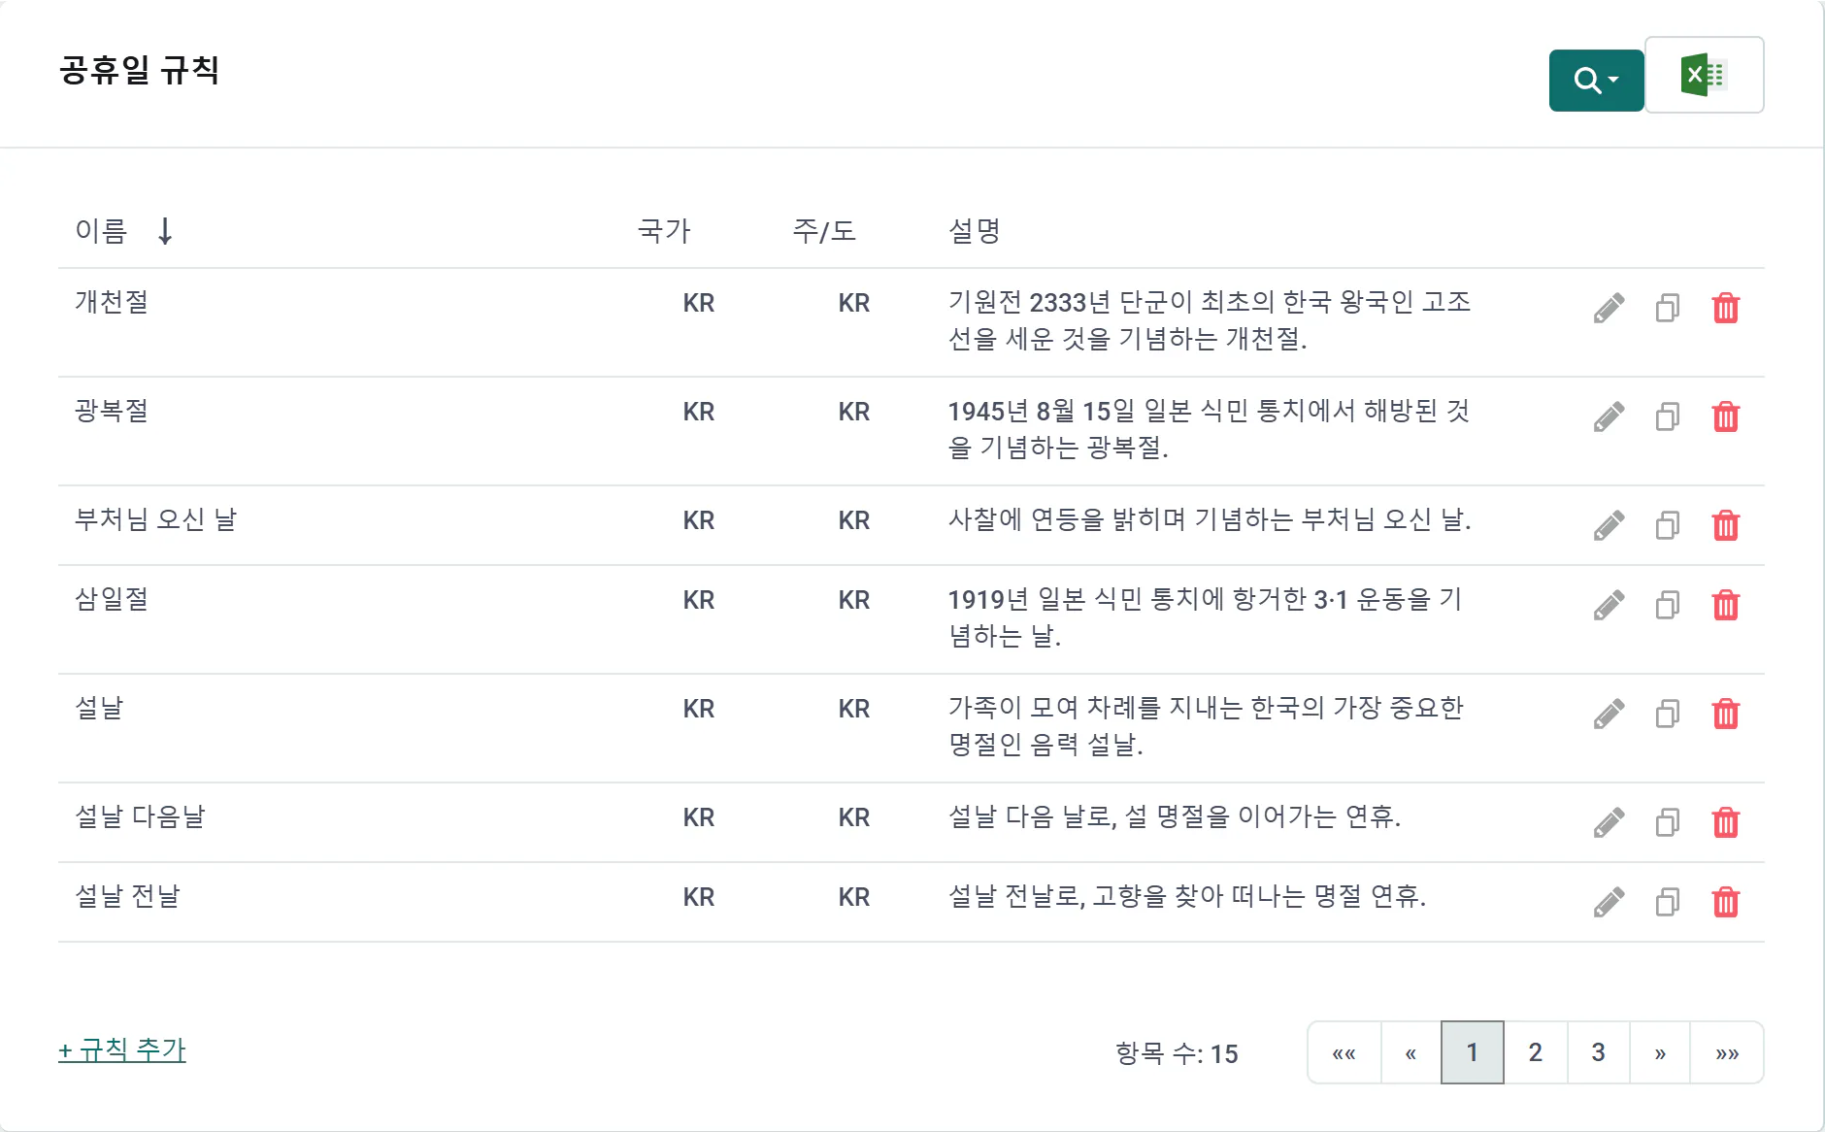Edit the 개천절 rule

(x=1609, y=308)
